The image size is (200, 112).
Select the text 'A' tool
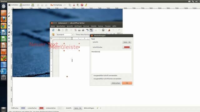point(9,32)
